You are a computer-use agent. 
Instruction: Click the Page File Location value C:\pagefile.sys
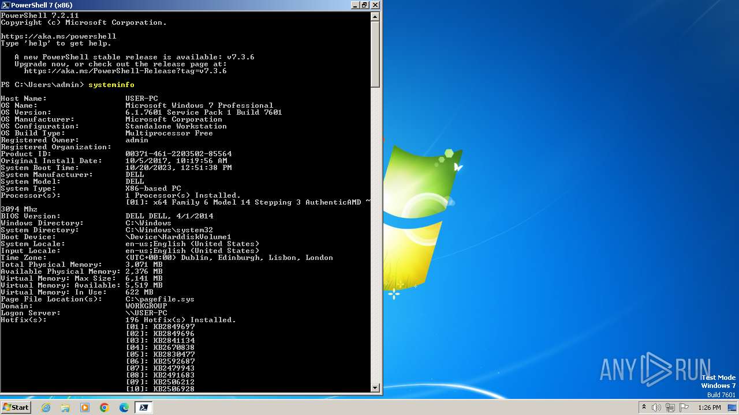[x=160, y=299]
